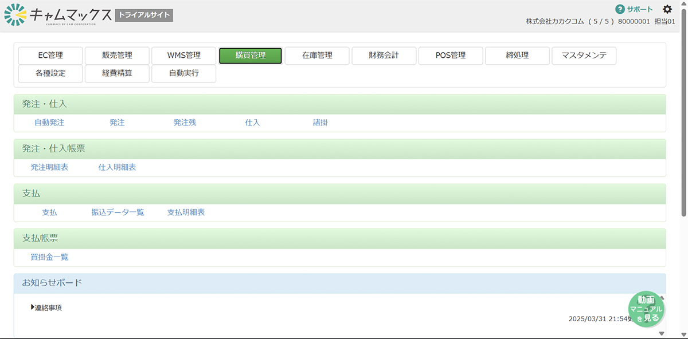View the 買掛金一覧 link
The image size is (688, 339).
(49, 257)
